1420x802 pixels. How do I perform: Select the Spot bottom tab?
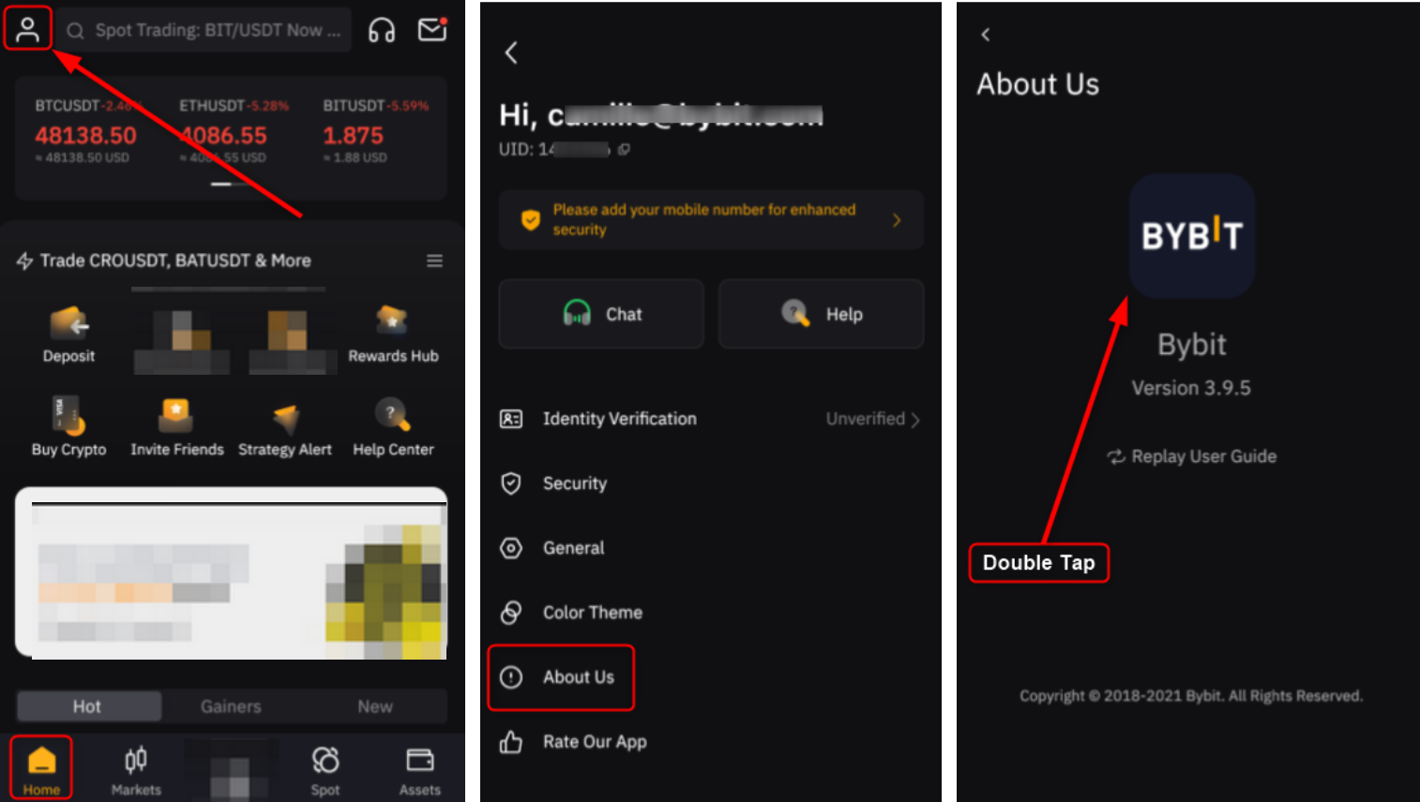click(325, 770)
